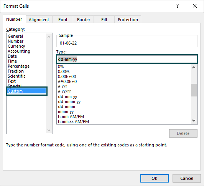Click the category list scroll up arrow
Viewport: 204px width, 186px height.
click(x=49, y=37)
